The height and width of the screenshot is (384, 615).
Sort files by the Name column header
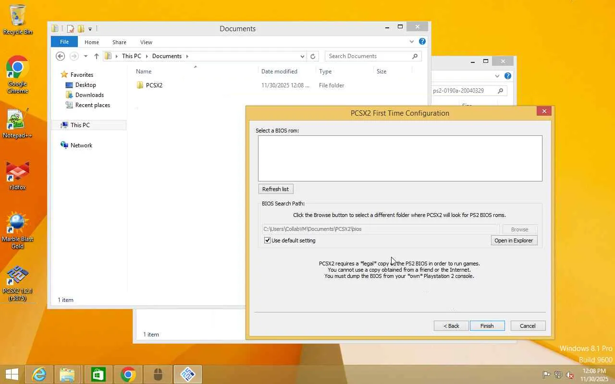pos(144,72)
